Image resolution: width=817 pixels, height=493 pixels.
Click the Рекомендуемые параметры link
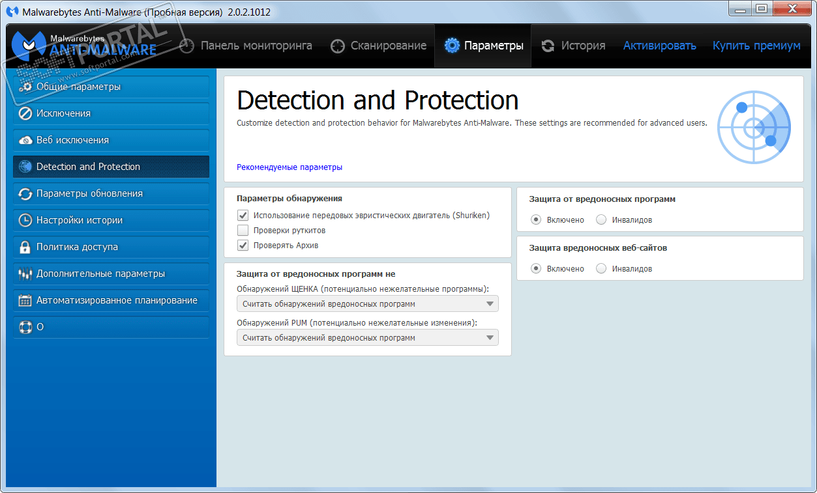coord(290,167)
